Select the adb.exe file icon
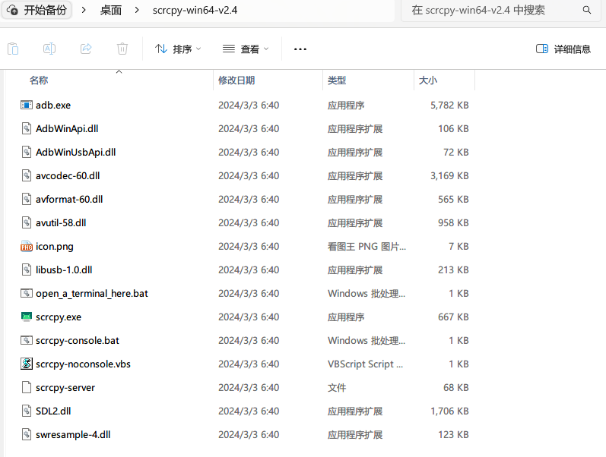The width and height of the screenshot is (606, 457). [27, 106]
